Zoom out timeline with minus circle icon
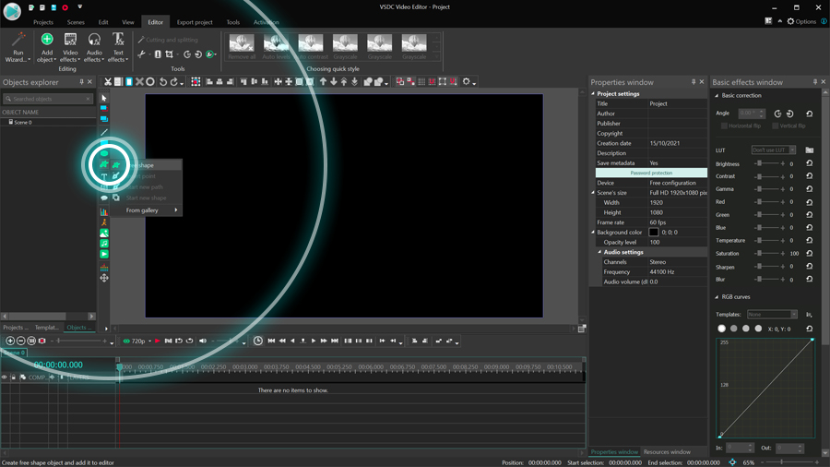Viewport: 830px width, 467px height. tap(20, 341)
